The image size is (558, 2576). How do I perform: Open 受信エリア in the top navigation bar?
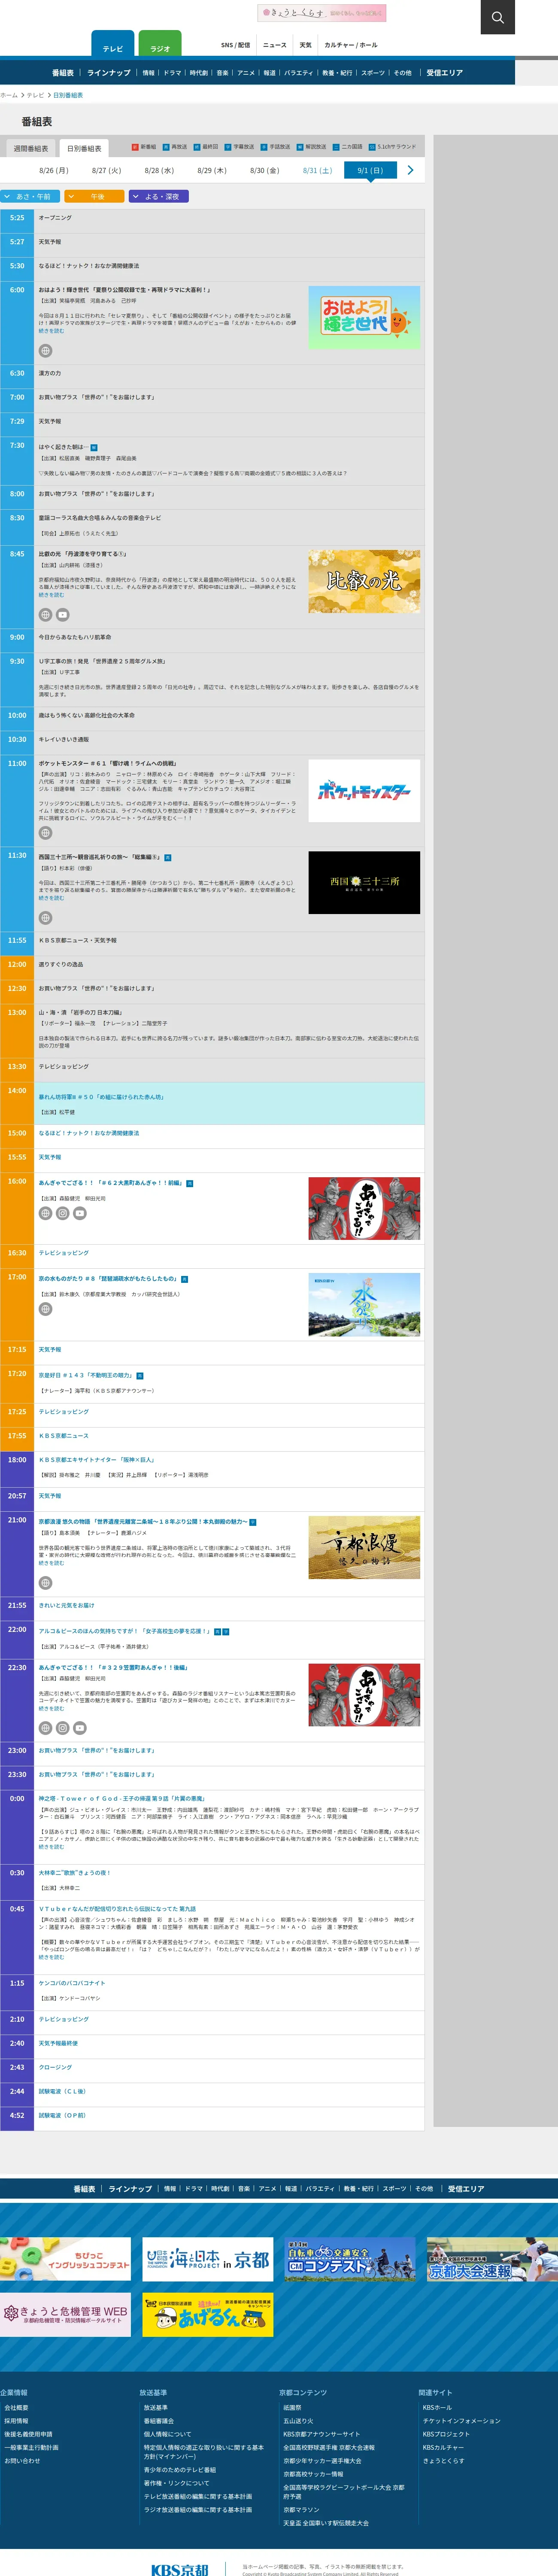point(445,73)
